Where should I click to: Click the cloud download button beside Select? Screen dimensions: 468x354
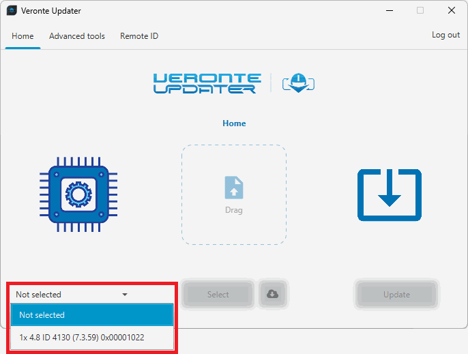(272, 295)
